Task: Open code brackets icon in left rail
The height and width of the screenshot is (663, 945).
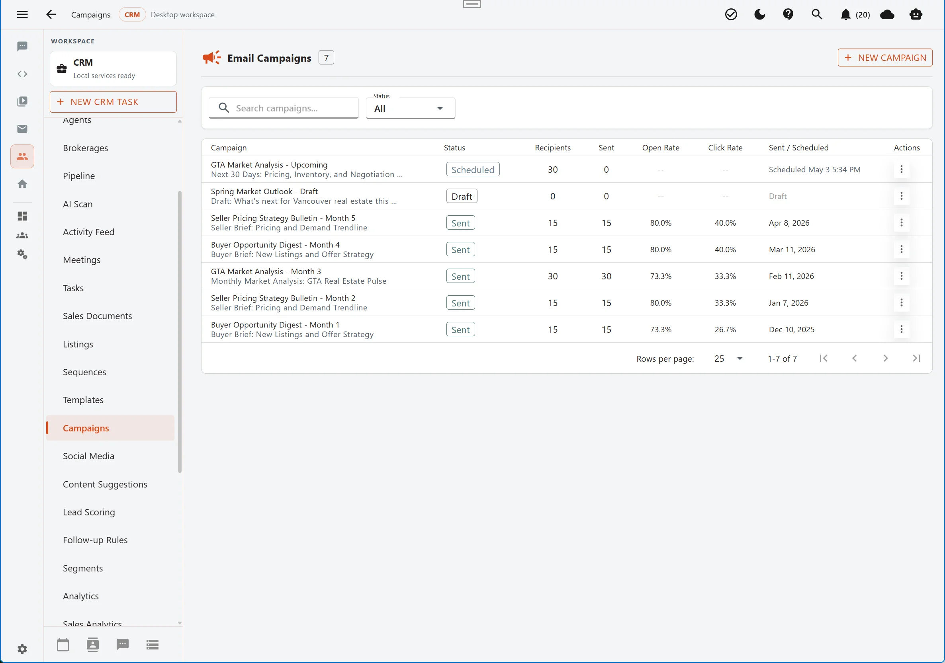Action: (x=22, y=74)
